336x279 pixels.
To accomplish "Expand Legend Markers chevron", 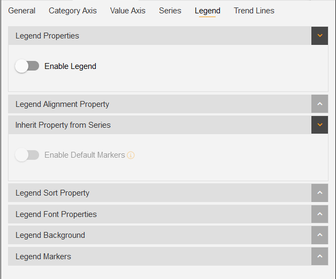I will tap(319, 256).
